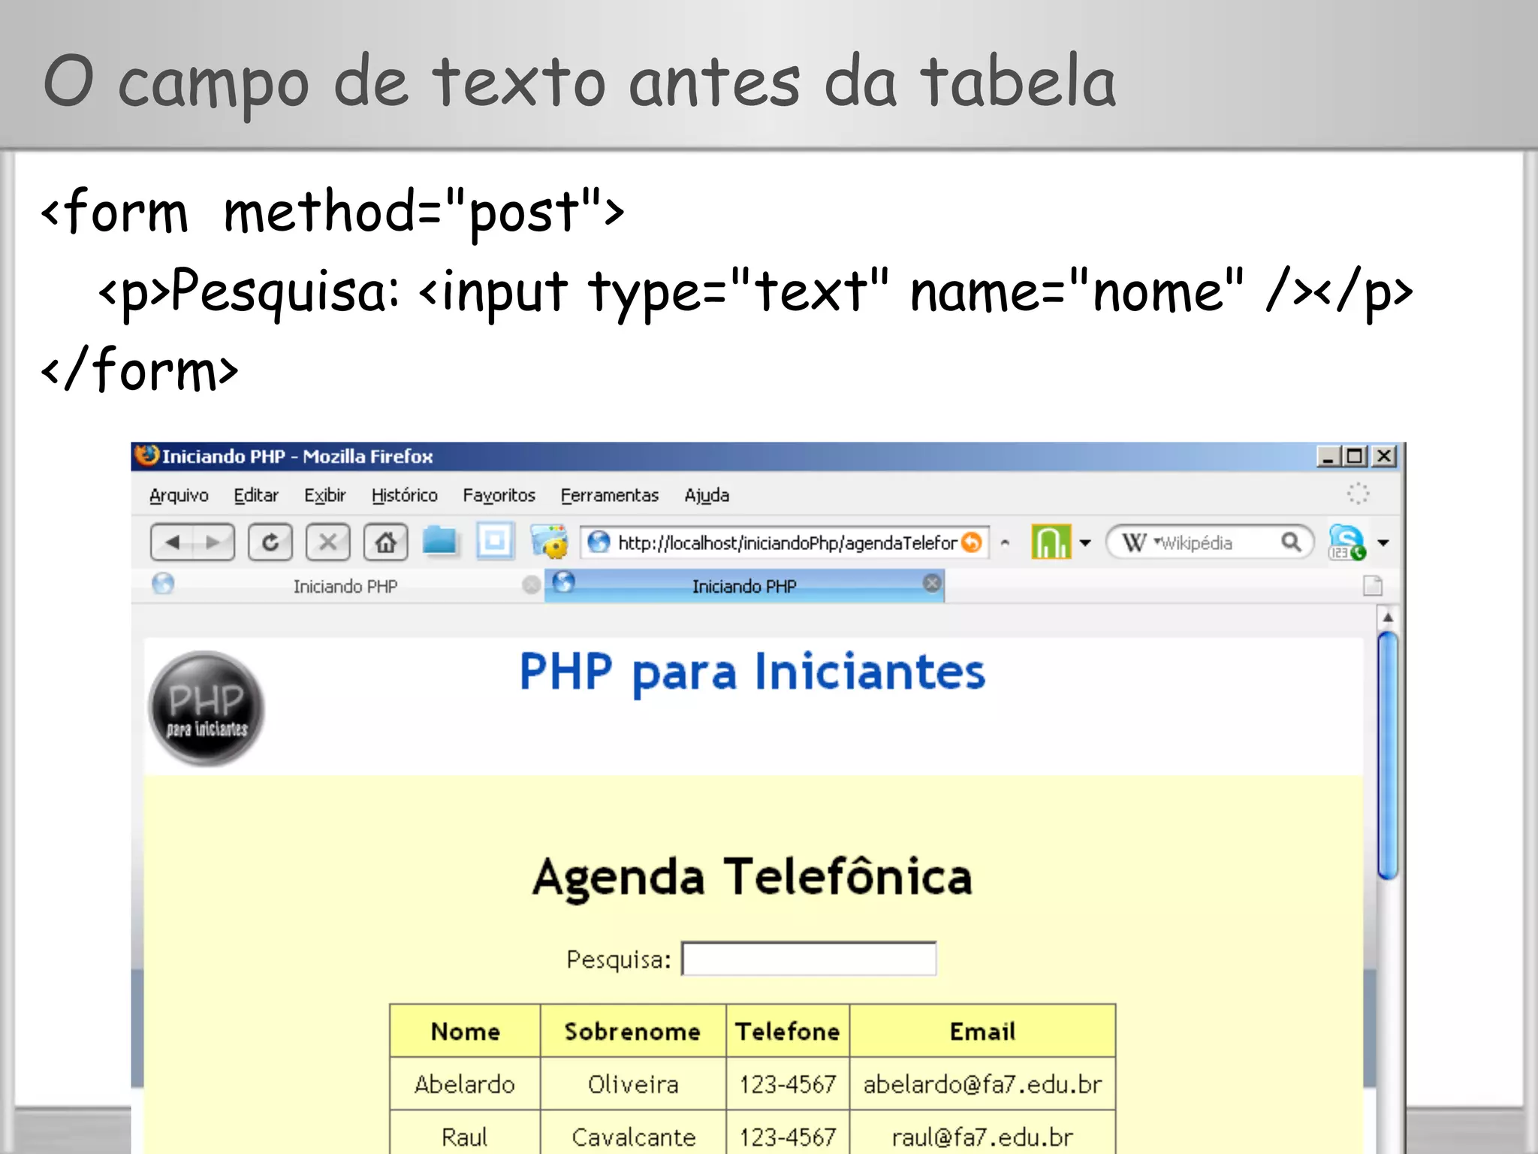Close the first Iniciando PHP tab

click(531, 585)
